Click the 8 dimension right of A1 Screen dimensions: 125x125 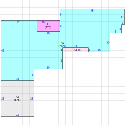click(x=61, y=26)
